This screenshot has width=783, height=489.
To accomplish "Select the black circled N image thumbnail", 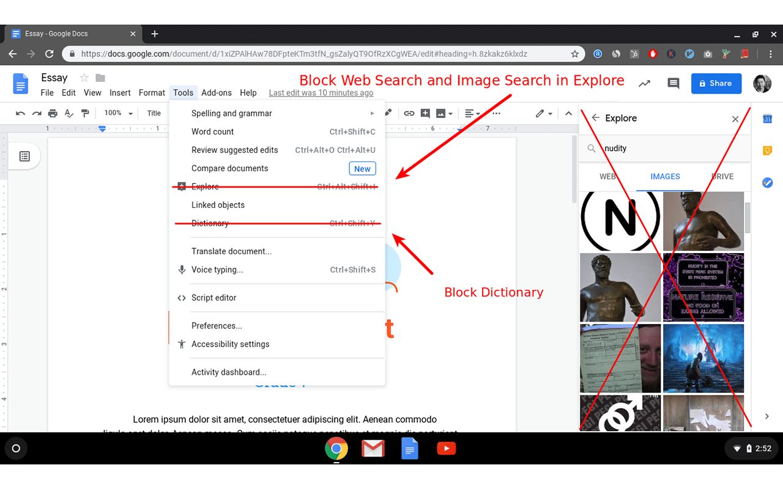I will [x=620, y=221].
